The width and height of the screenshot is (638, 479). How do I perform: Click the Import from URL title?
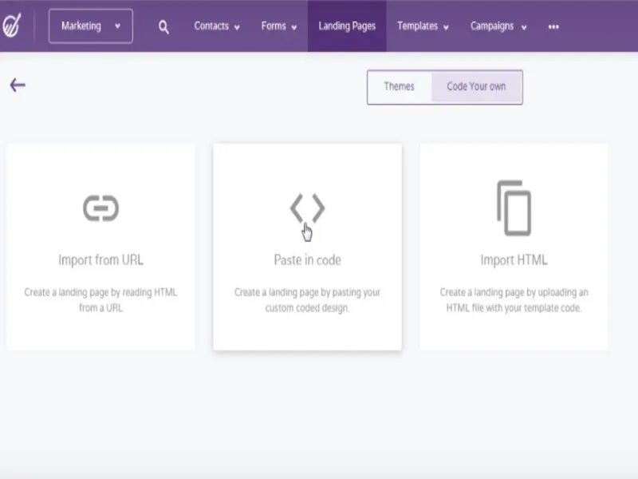pos(100,259)
